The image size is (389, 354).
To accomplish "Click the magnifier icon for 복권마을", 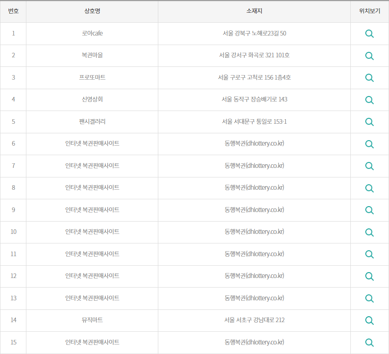I will tap(369, 56).
